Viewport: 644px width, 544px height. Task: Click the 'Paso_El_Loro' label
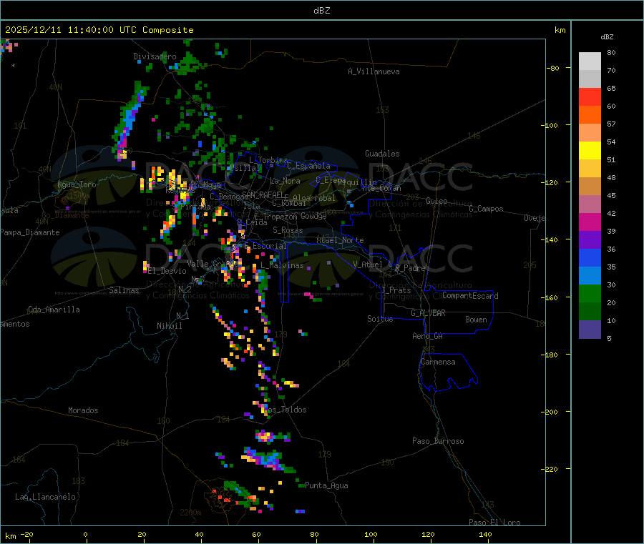pos(494,523)
